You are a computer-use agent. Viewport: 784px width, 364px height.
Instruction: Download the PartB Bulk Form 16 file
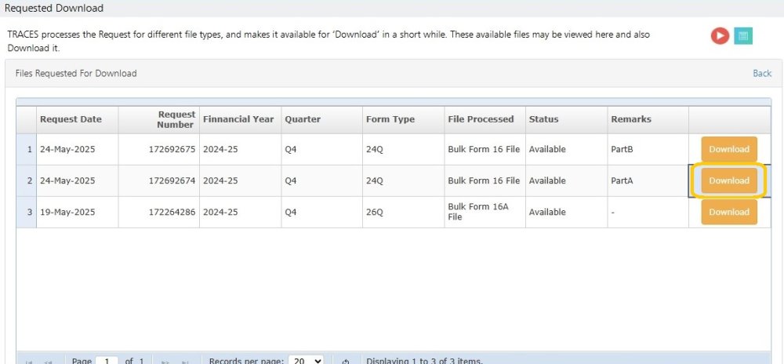point(729,149)
